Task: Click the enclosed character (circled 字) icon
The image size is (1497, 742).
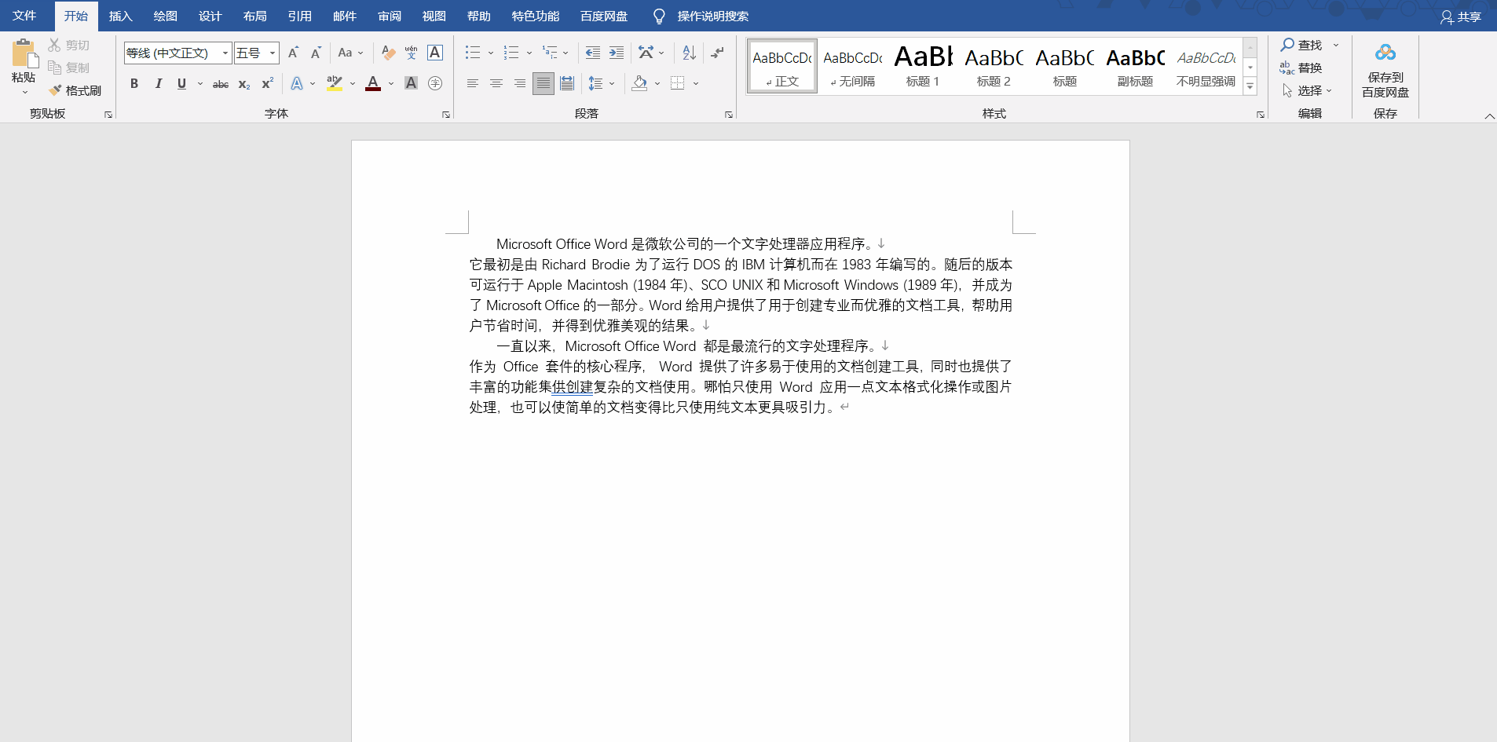Action: click(435, 83)
